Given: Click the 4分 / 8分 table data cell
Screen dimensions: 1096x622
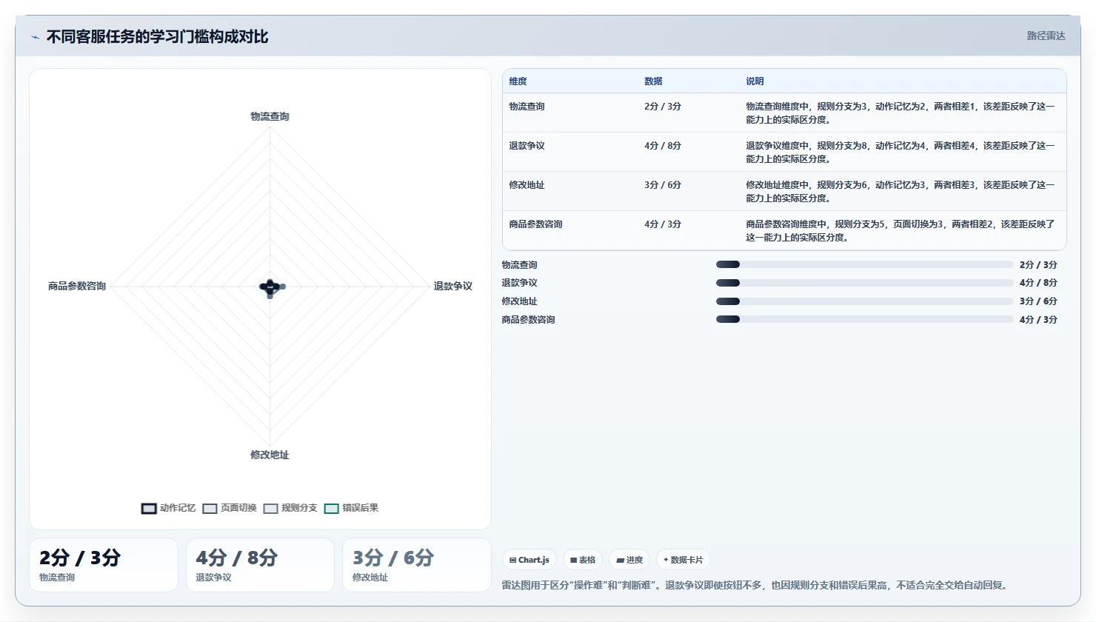Looking at the screenshot, I should [x=663, y=146].
